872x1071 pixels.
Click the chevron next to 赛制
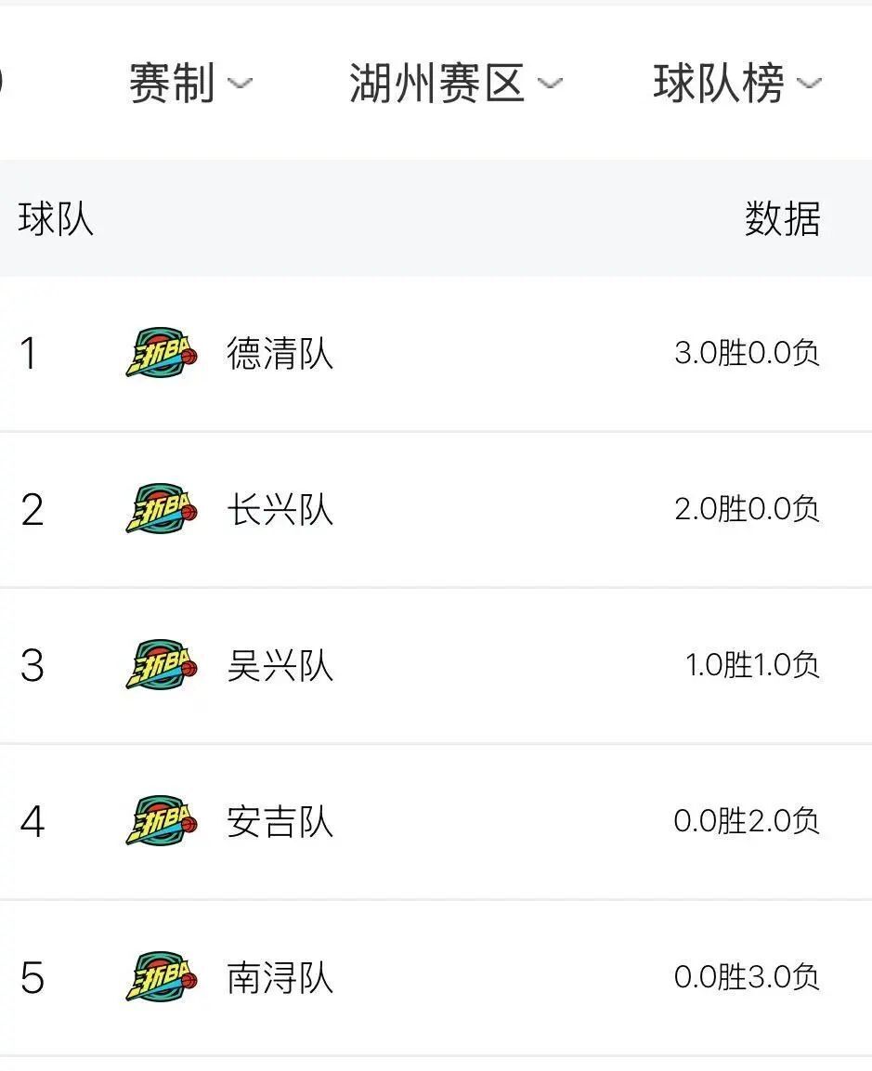(240, 84)
